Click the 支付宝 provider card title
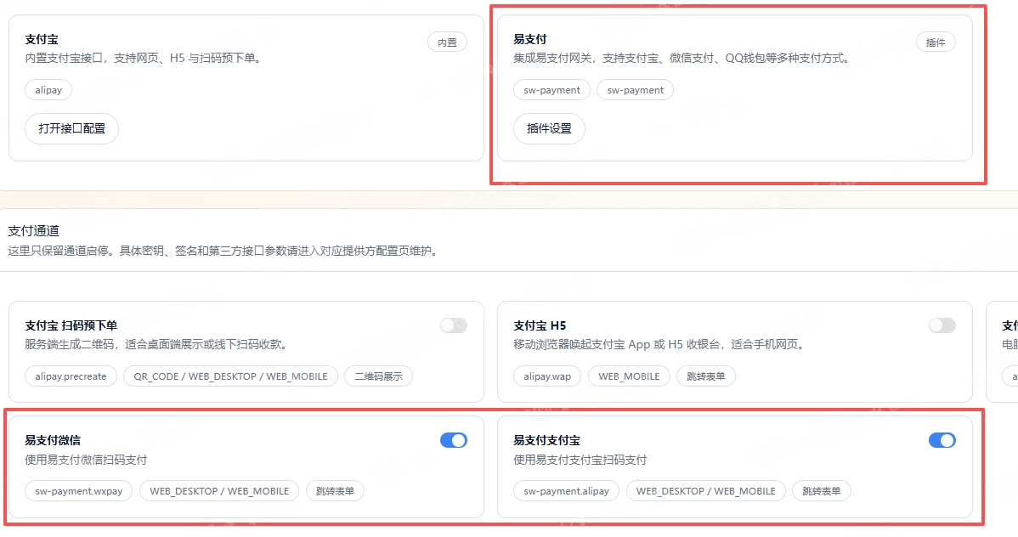Image resolution: width=1018 pixels, height=537 pixels. click(42, 40)
